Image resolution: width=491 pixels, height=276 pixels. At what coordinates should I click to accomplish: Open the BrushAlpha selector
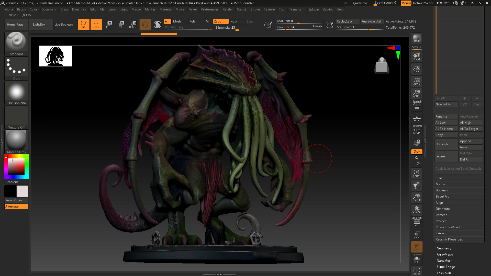[x=16, y=93]
